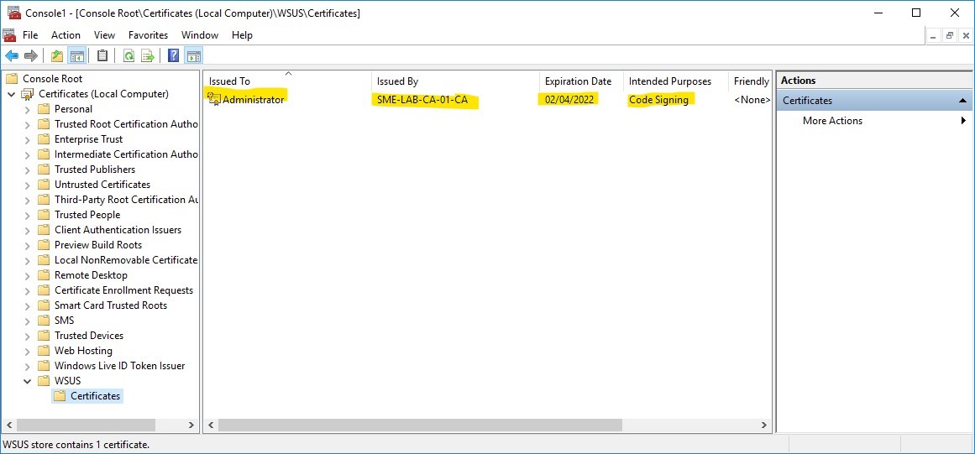
Task: Open the Window menu
Action: [200, 34]
